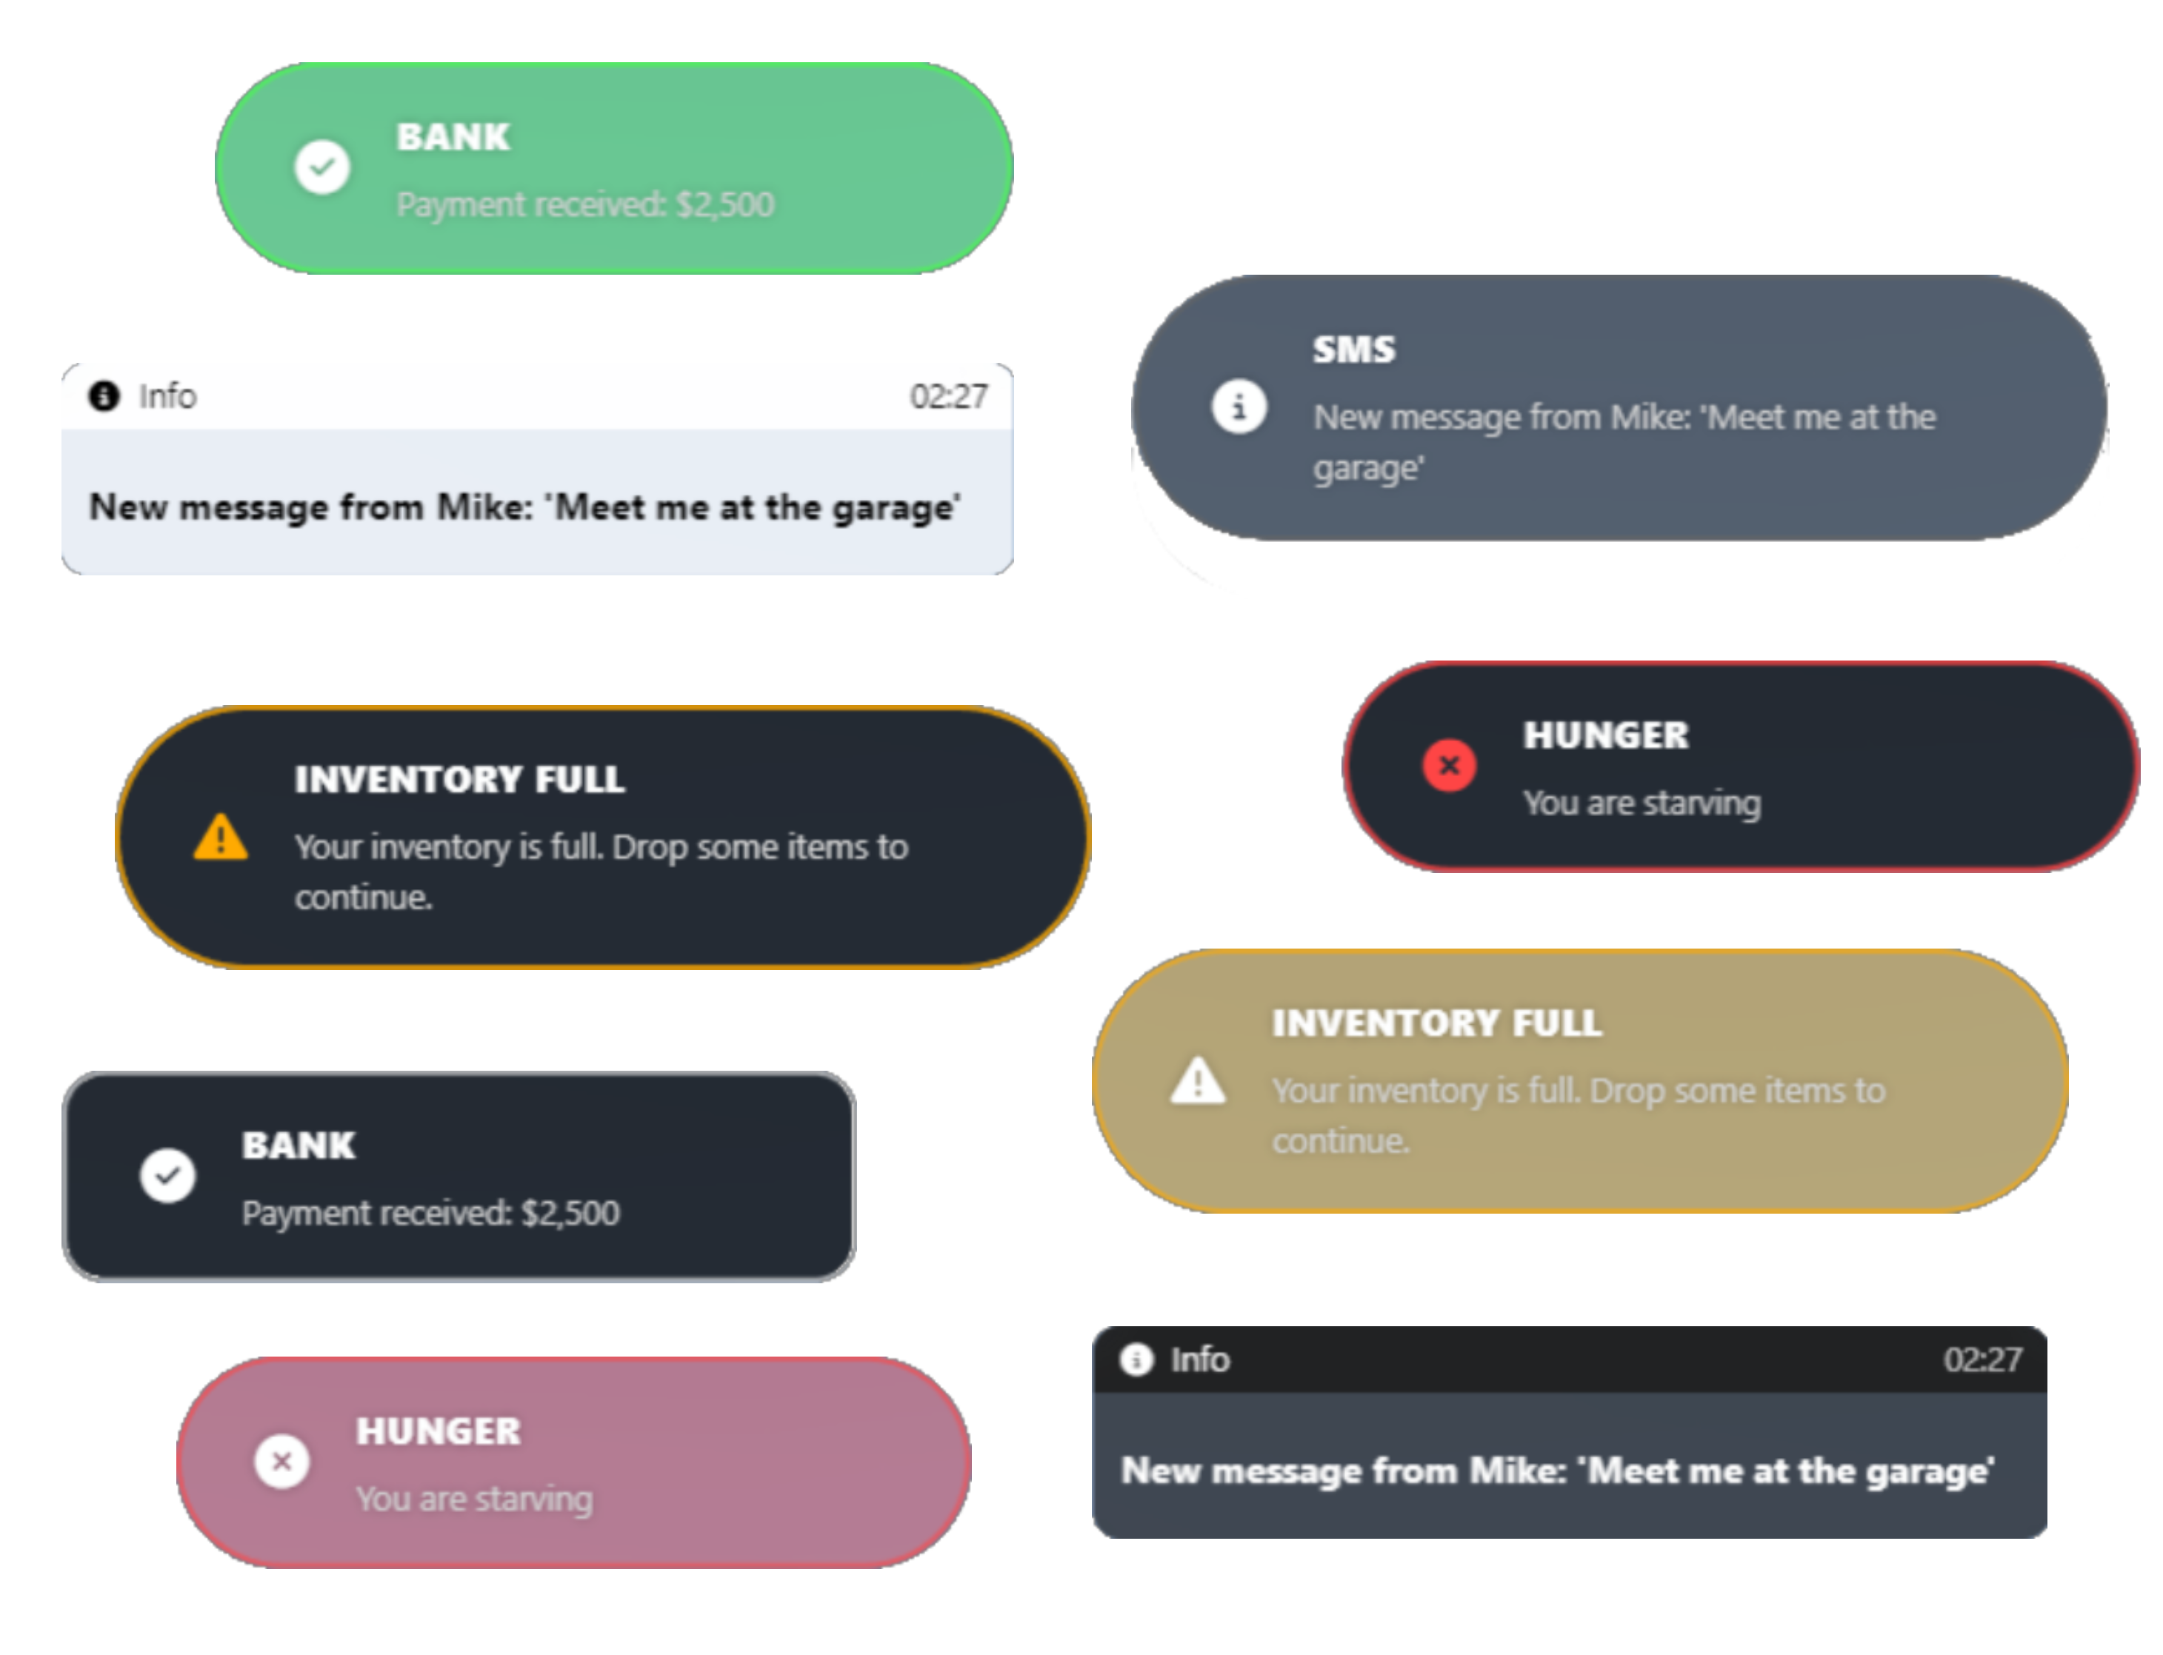Click the checkmark icon on the green BANK notification
This screenshot has width=2163, height=1655.
pyautogui.click(x=322, y=167)
